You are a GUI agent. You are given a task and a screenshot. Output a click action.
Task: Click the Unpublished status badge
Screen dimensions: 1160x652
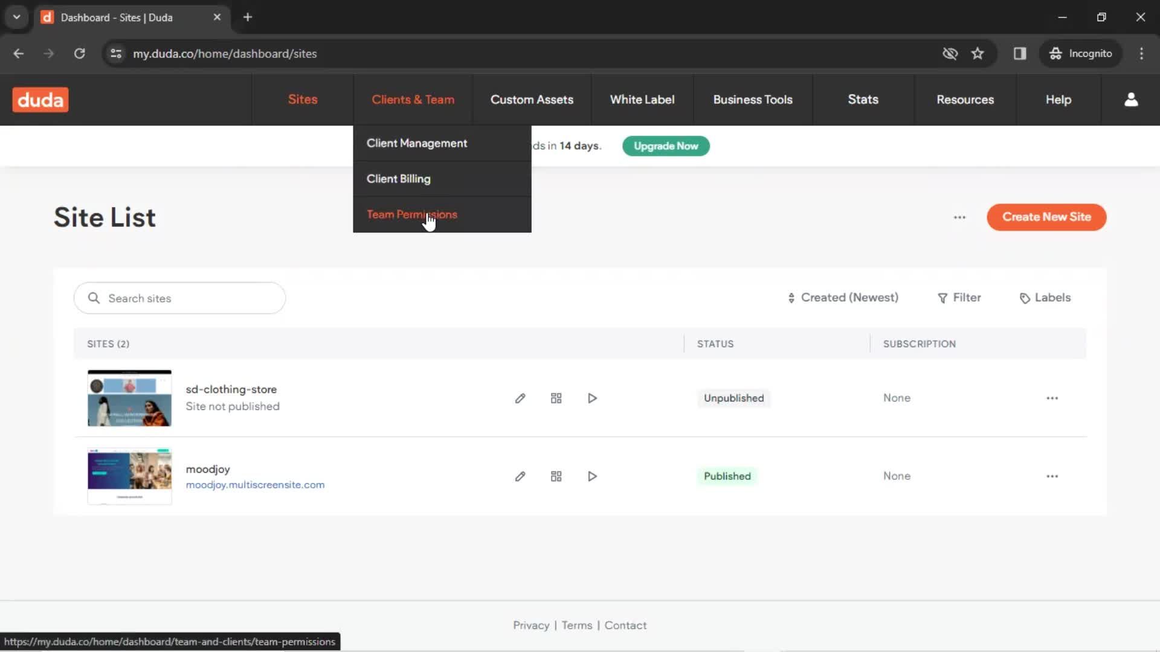coord(733,398)
